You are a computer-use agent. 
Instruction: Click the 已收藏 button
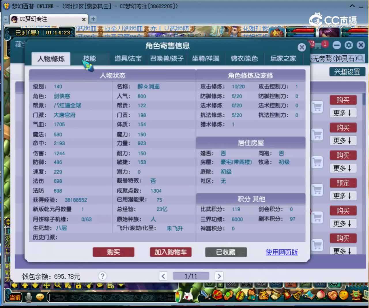tap(226, 252)
